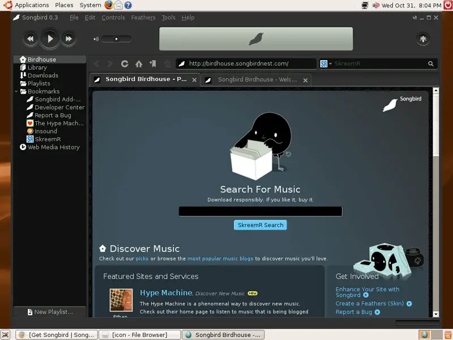Open the blue help icon in top panel
Screen dimensions: 453x340
(x=128, y=5)
